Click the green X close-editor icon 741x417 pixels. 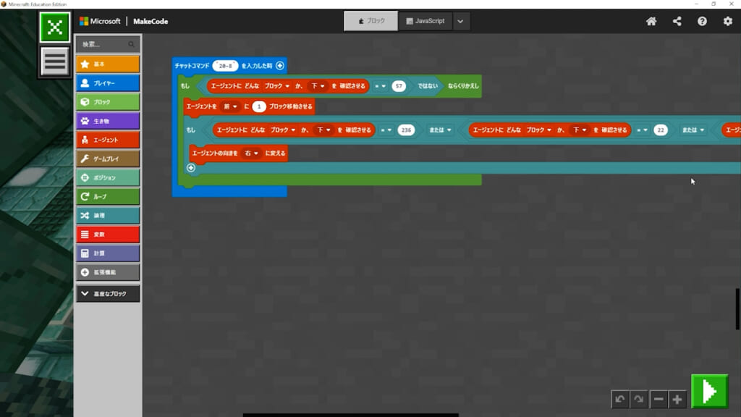tap(55, 28)
